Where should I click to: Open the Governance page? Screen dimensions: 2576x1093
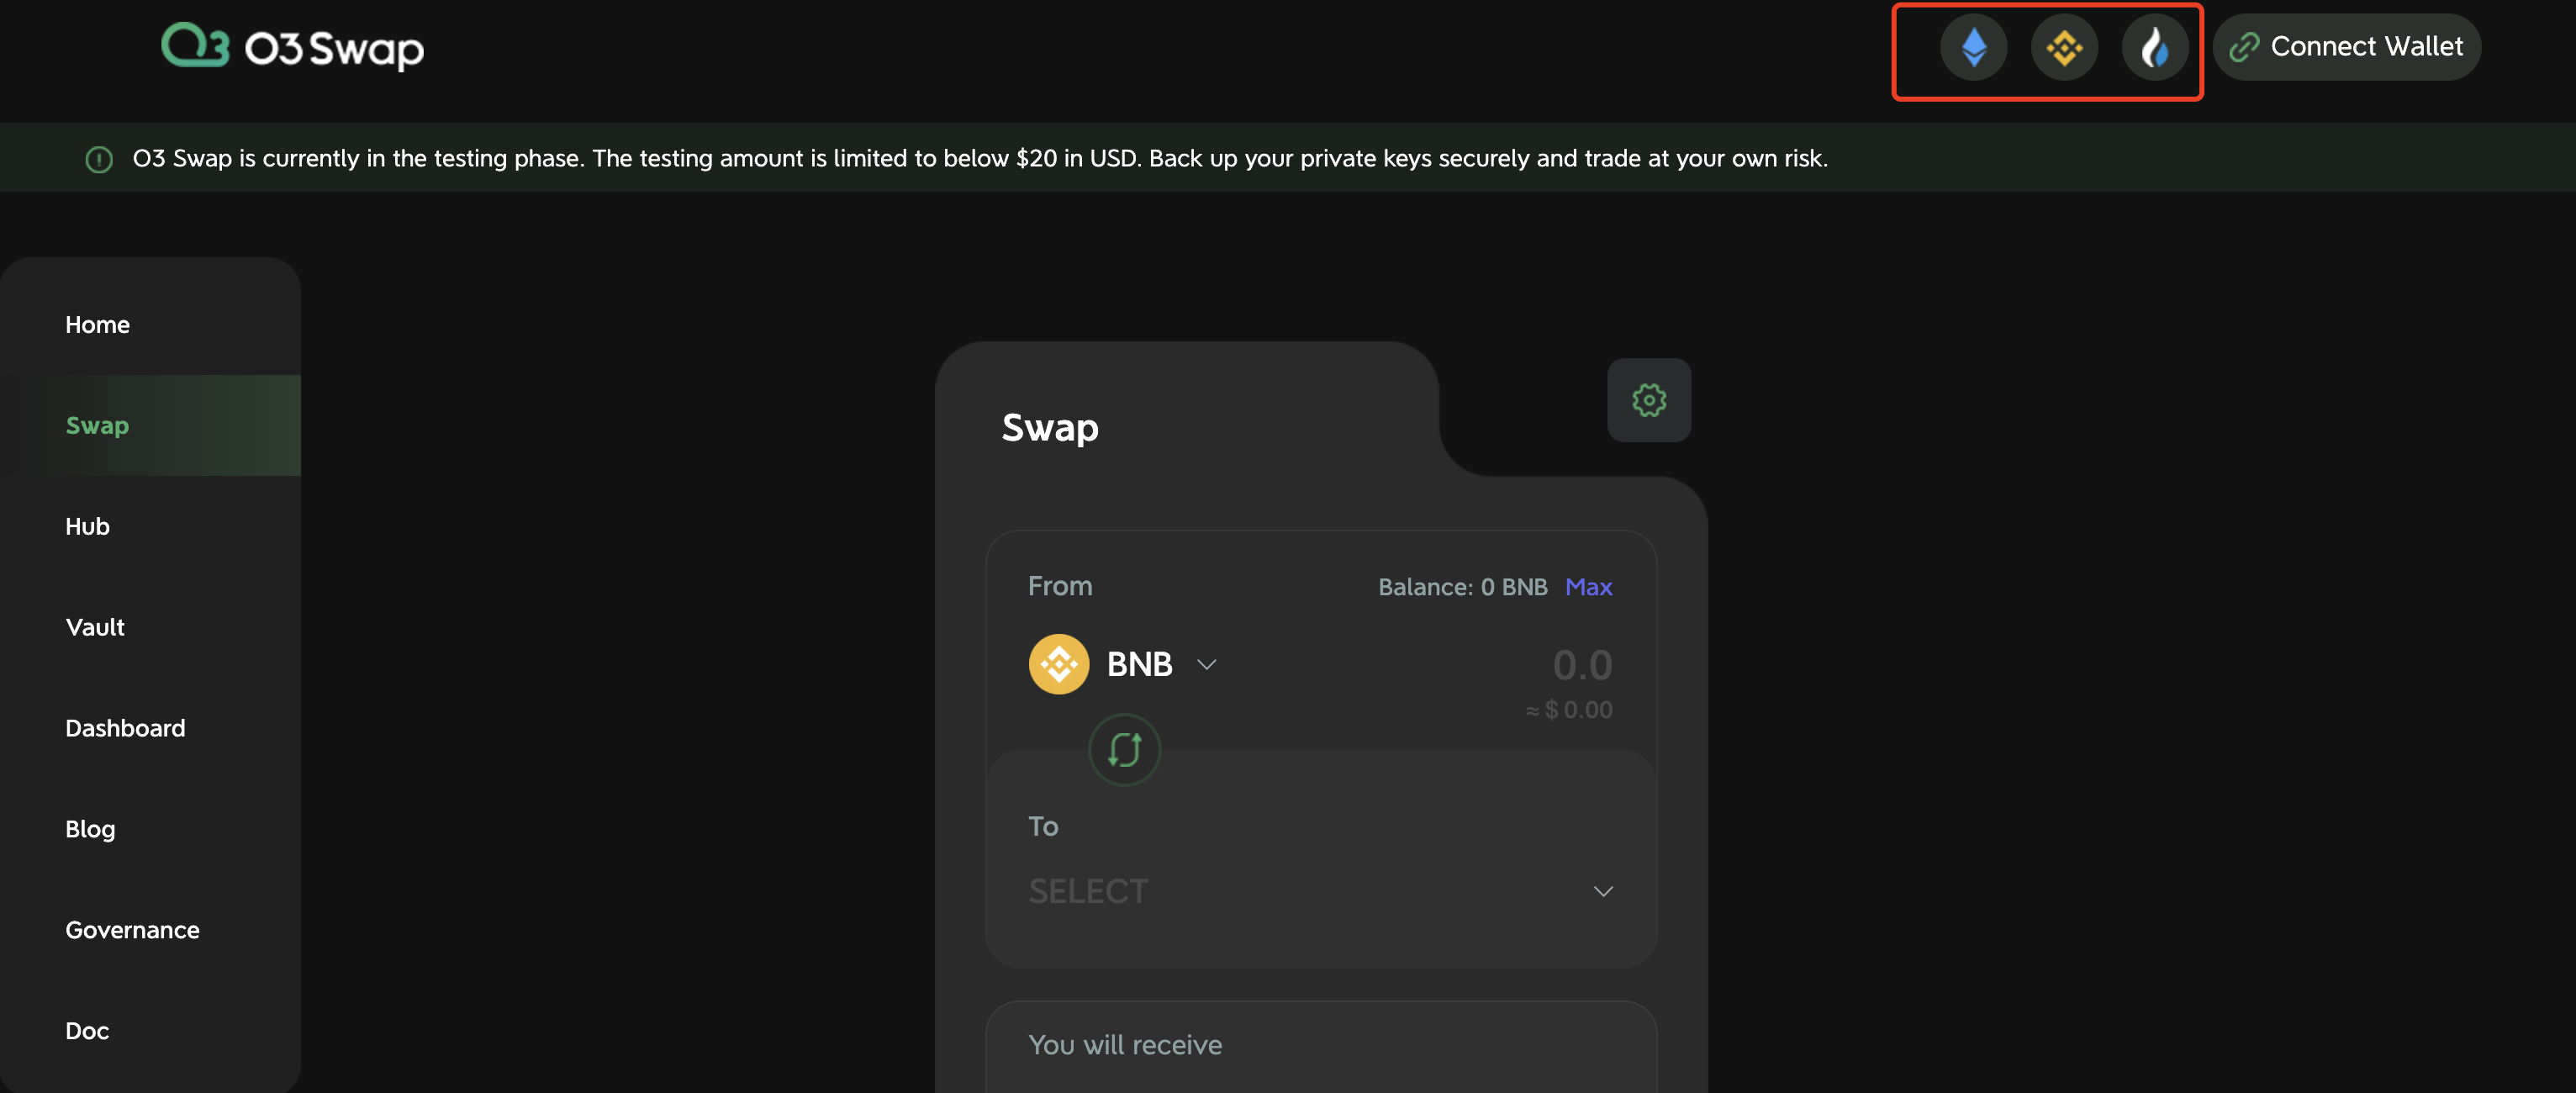(132, 930)
